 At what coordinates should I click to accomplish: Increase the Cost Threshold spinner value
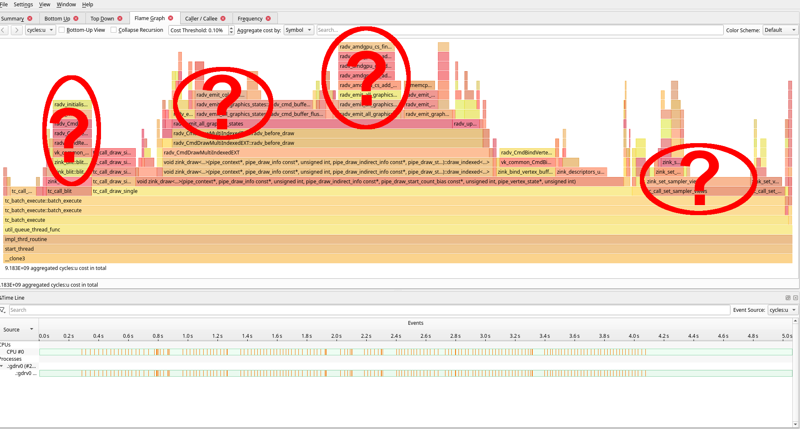tap(231, 28)
